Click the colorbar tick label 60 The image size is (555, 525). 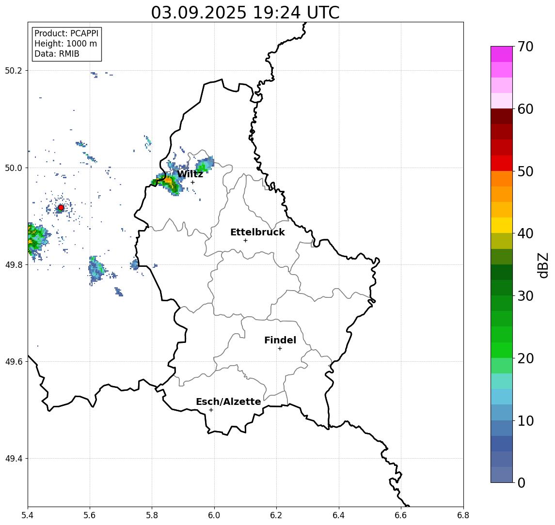(525, 109)
